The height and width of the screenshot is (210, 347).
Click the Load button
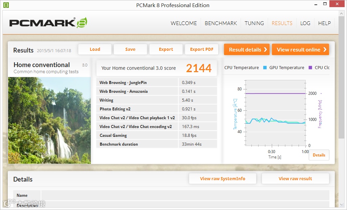point(95,49)
